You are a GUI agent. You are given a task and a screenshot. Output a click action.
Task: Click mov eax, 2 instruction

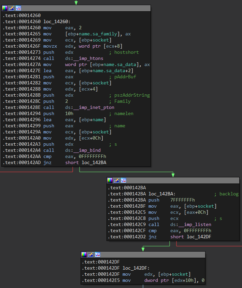pyautogui.click(x=62, y=28)
